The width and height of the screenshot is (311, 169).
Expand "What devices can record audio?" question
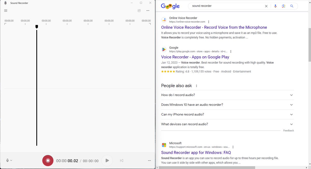point(227,124)
